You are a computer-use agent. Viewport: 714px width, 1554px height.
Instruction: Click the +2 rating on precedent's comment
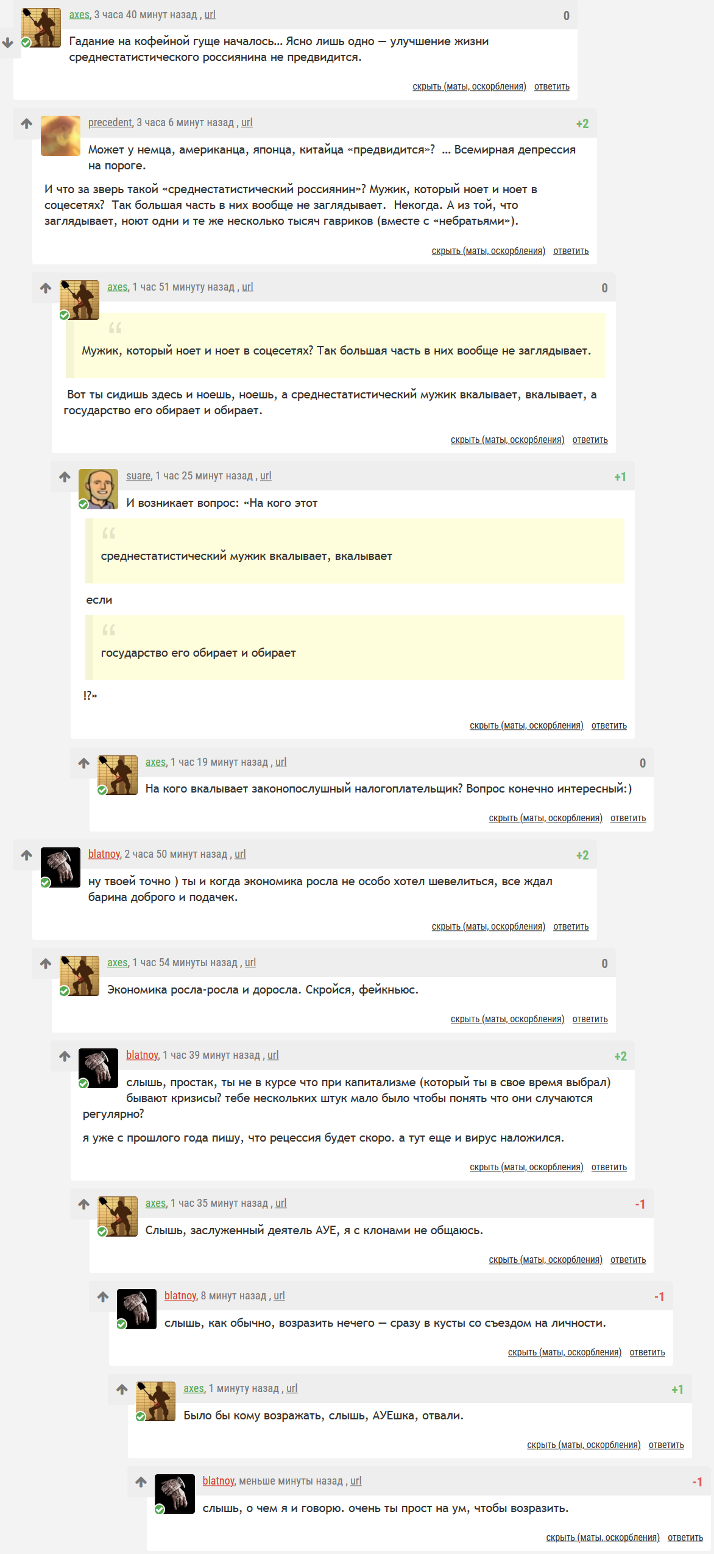pos(582,124)
